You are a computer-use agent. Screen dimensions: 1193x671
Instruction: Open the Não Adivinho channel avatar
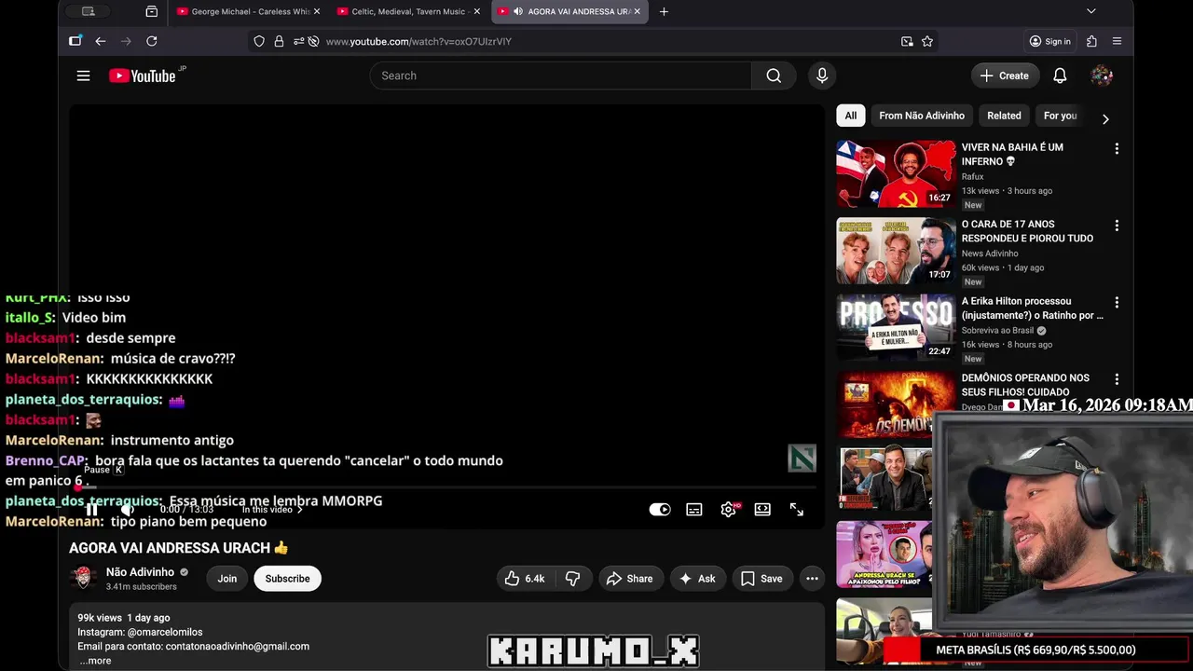(84, 579)
